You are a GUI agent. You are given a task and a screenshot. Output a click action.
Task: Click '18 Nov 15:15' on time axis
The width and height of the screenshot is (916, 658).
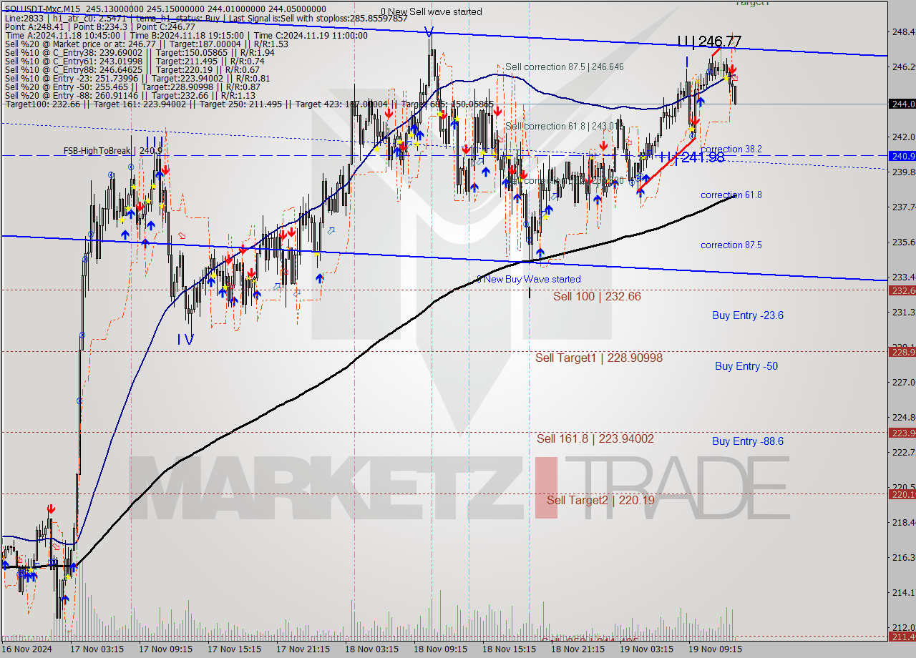click(509, 649)
